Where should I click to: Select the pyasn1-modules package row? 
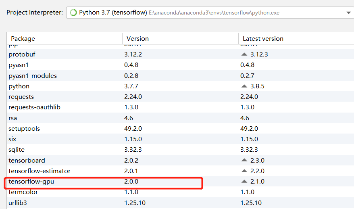[x=180, y=75]
